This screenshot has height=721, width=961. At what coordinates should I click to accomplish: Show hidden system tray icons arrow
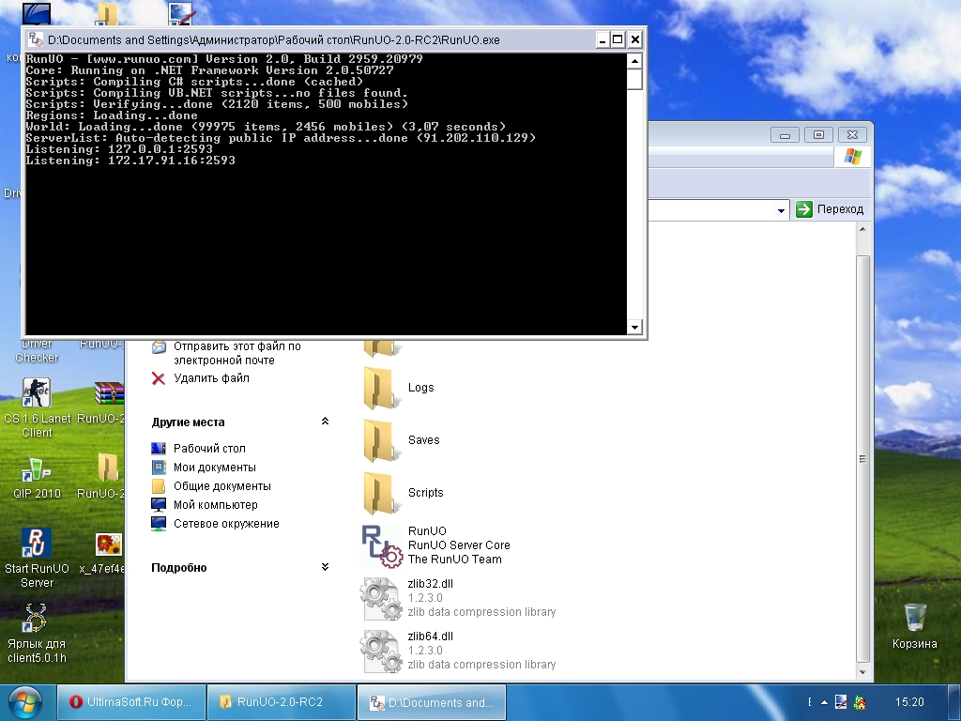tap(824, 702)
